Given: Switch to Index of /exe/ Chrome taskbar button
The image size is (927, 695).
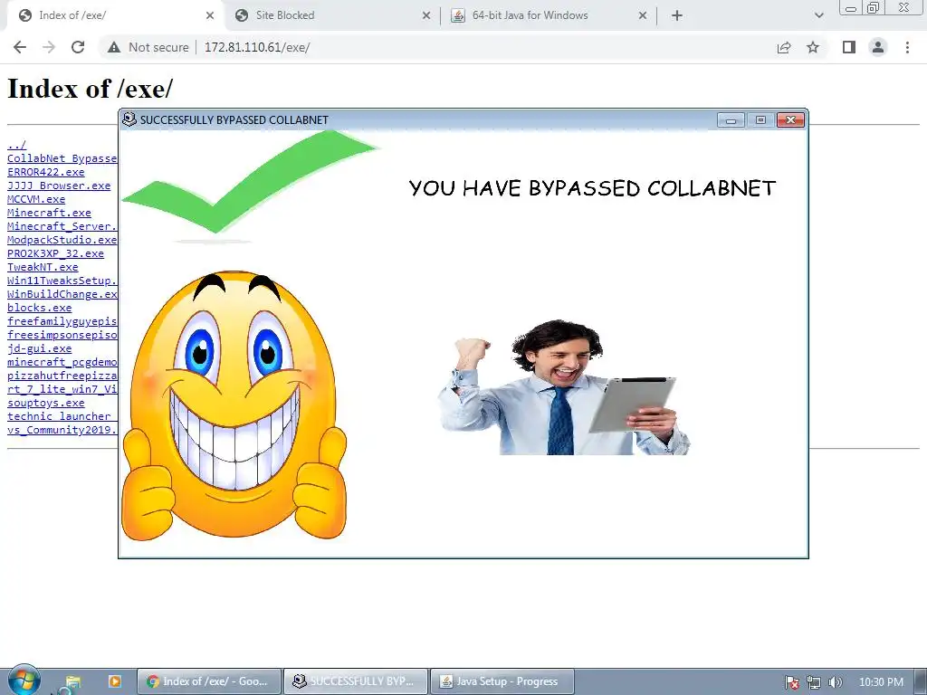Looking at the screenshot, I should pos(209,681).
